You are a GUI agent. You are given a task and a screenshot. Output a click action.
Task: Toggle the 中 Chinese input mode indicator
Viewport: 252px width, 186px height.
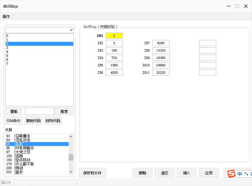[x=240, y=174]
